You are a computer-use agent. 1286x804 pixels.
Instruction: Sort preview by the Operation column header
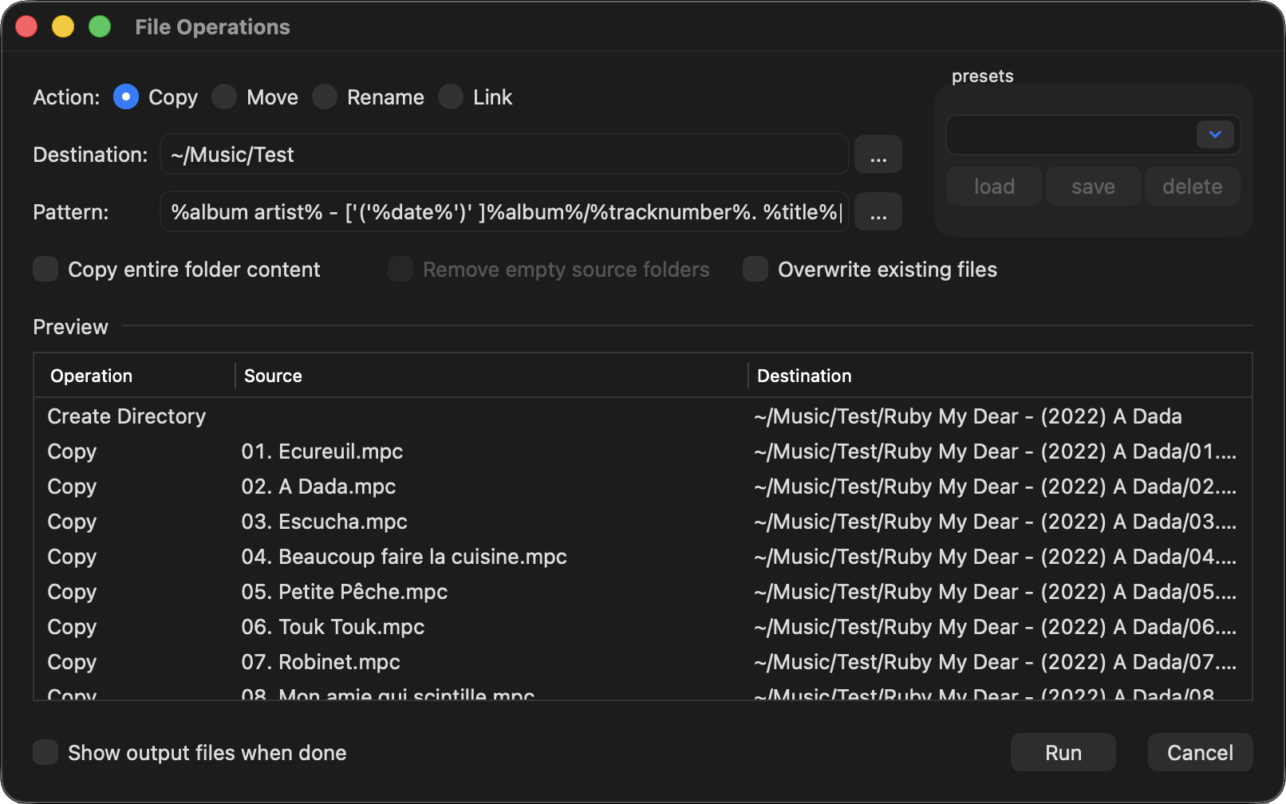point(92,376)
